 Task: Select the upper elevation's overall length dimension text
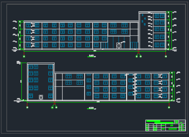tap(95, 51)
